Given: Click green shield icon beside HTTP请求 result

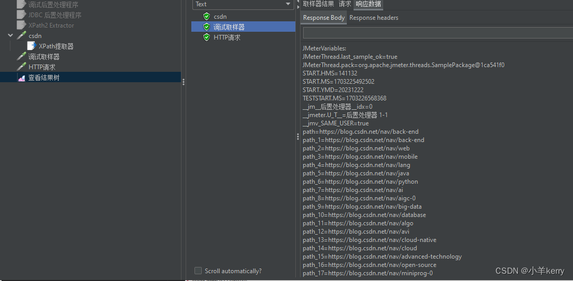Looking at the screenshot, I should [x=207, y=37].
